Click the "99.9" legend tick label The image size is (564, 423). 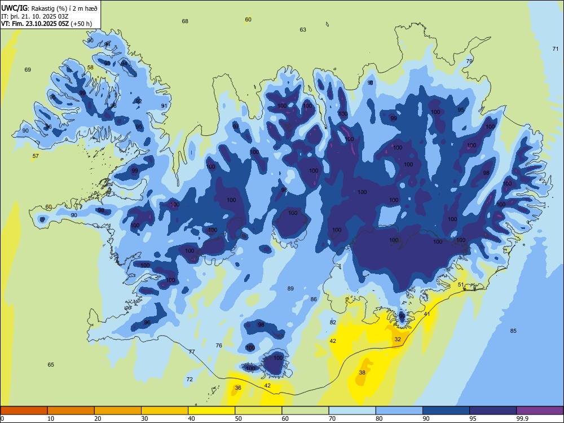(x=522, y=418)
